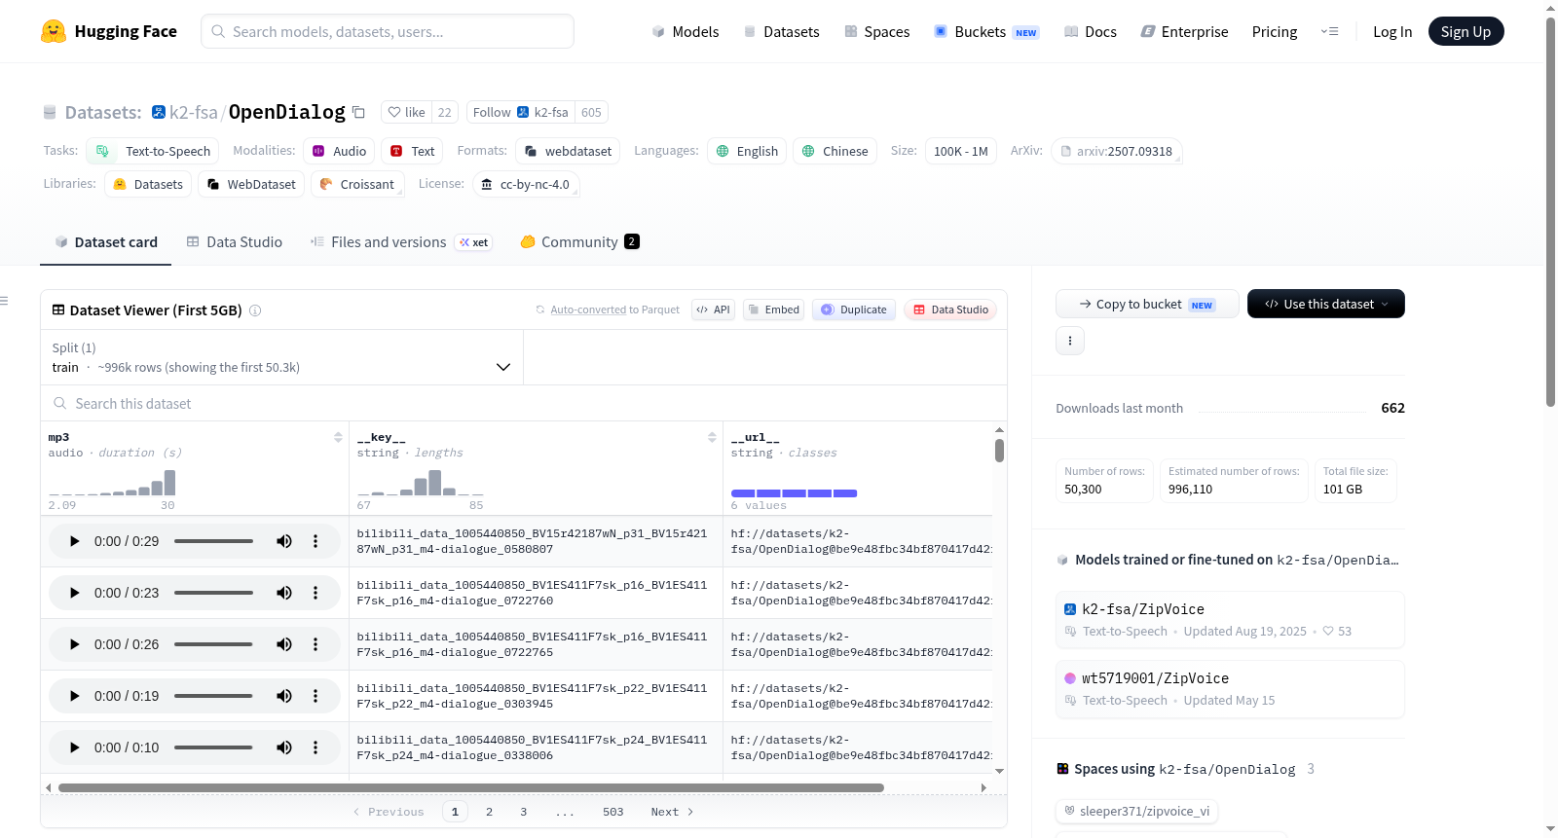Screen dimensions: 1558x838
Task: Click the Embed button
Action: coord(773,310)
